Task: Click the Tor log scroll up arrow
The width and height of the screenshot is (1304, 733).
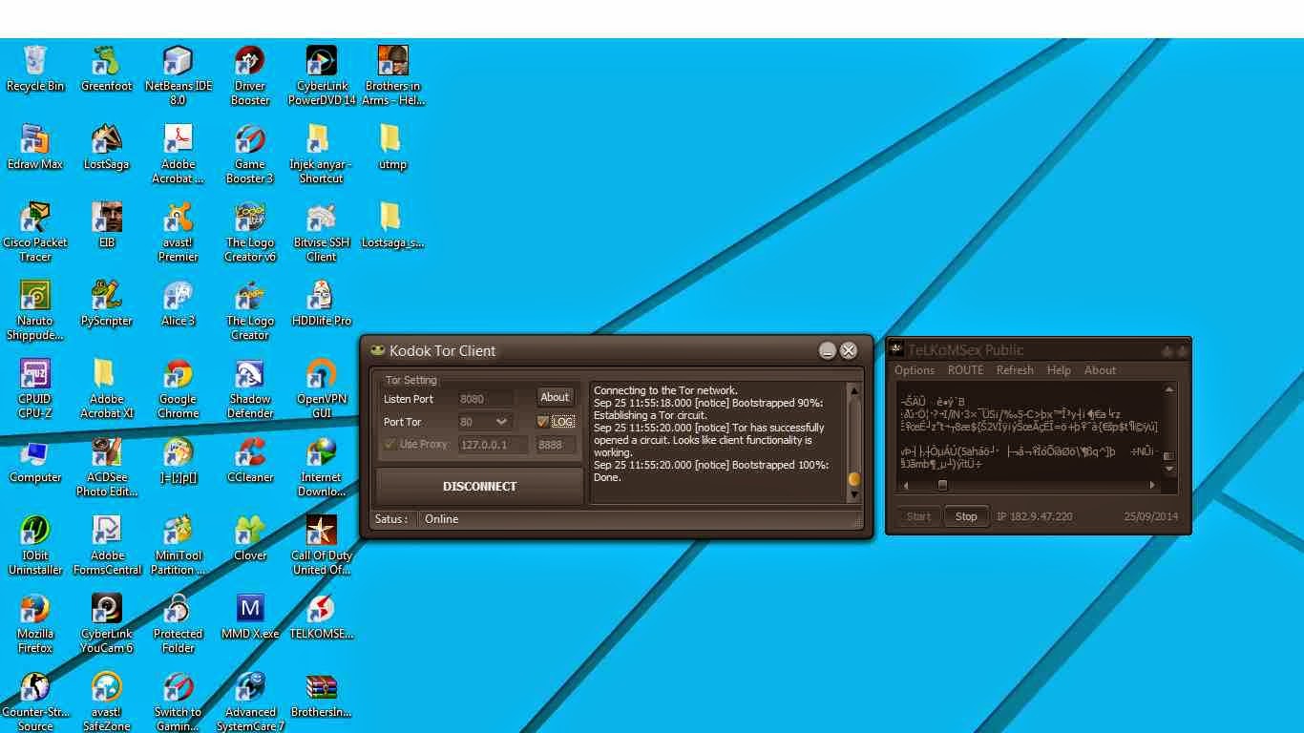Action: [x=854, y=390]
